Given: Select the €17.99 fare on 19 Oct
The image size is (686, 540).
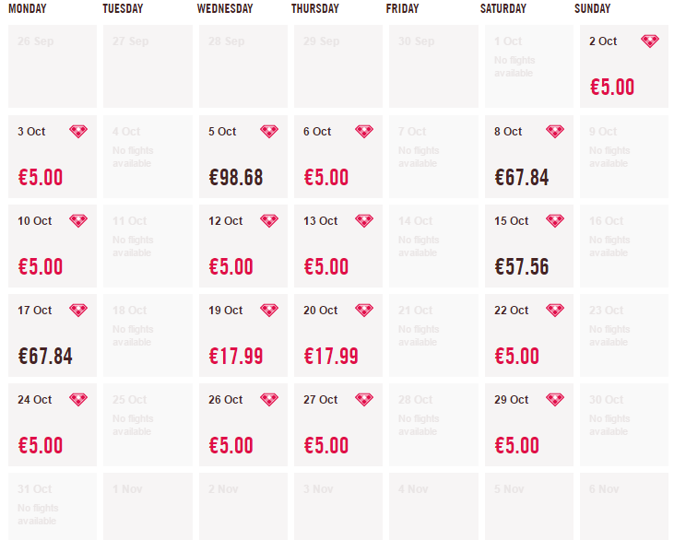Looking at the screenshot, I should coord(235,356).
